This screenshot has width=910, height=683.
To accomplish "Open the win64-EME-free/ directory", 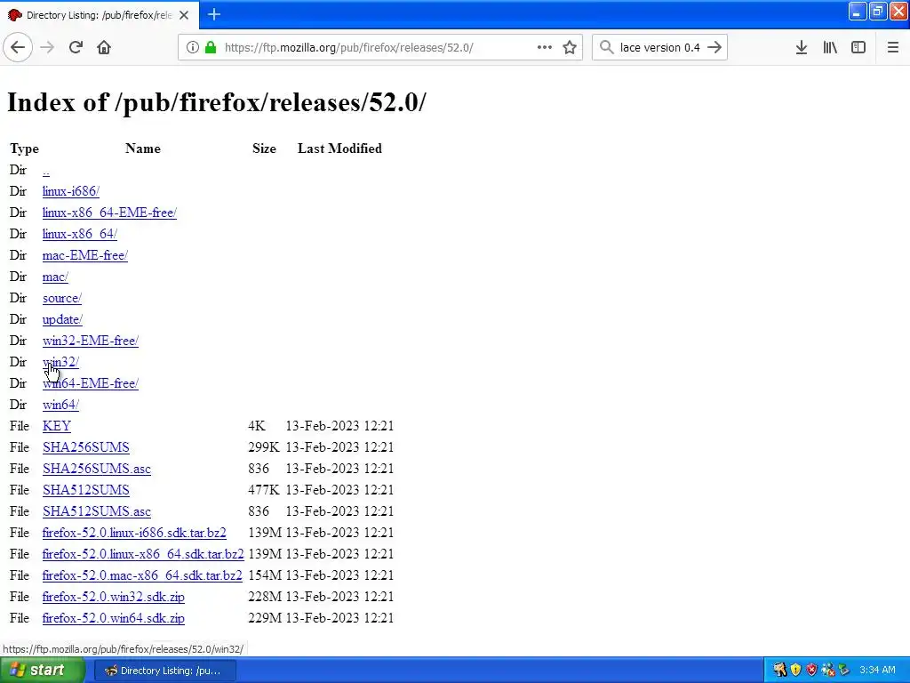I will coord(90,383).
